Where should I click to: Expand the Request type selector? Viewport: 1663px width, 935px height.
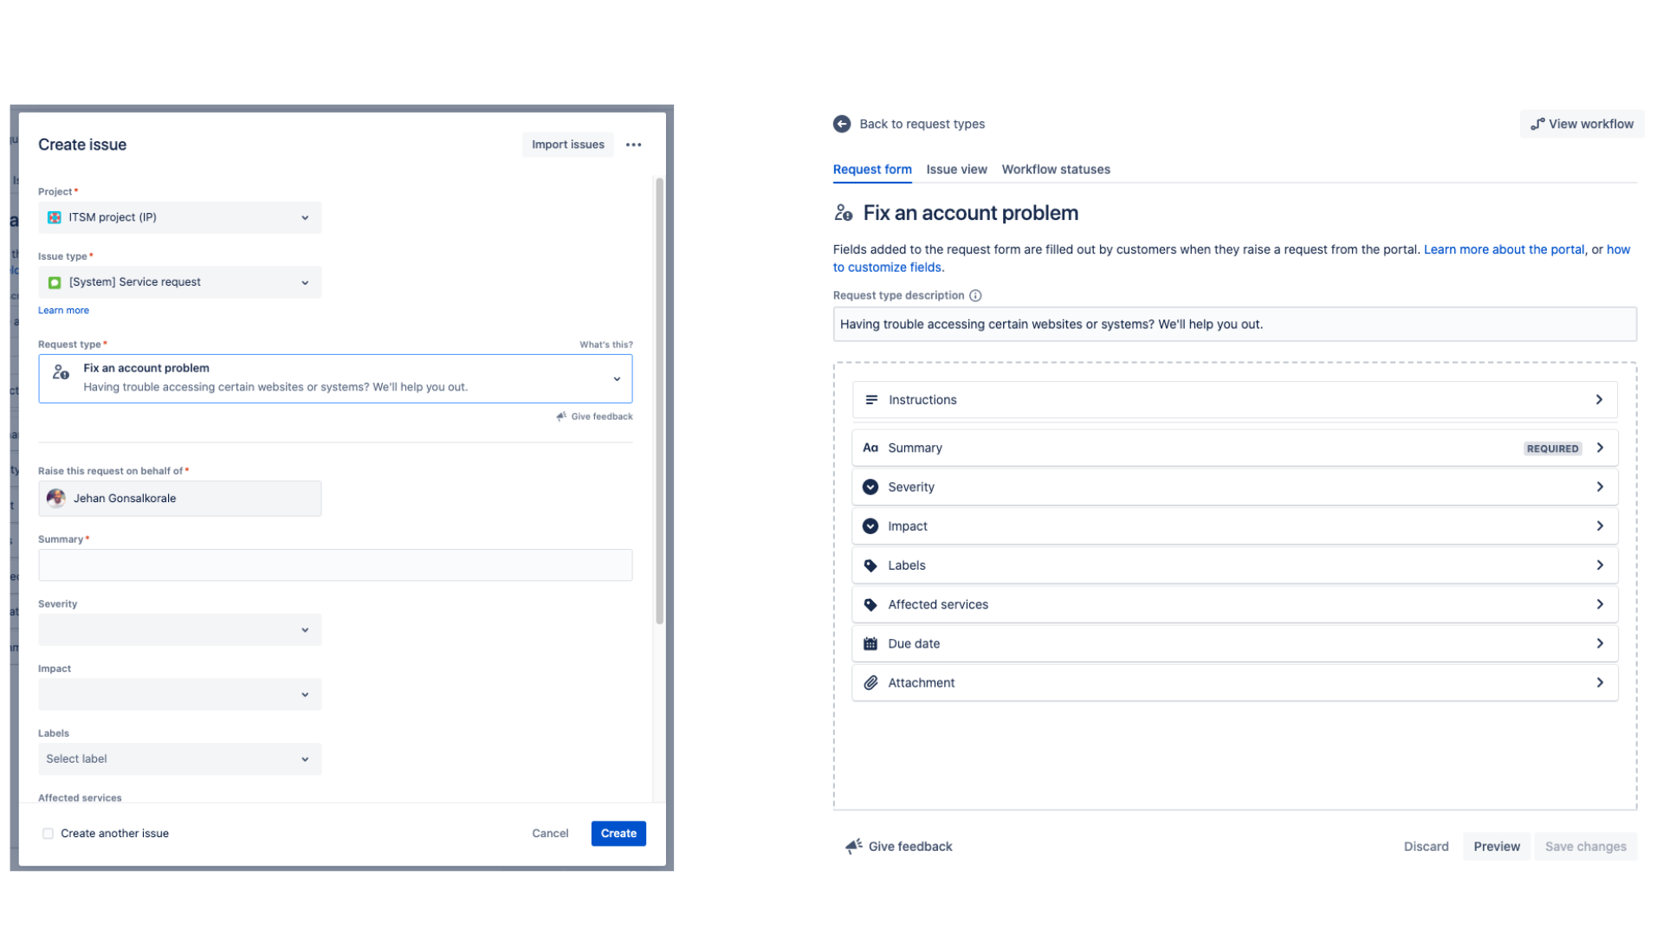pos(617,378)
